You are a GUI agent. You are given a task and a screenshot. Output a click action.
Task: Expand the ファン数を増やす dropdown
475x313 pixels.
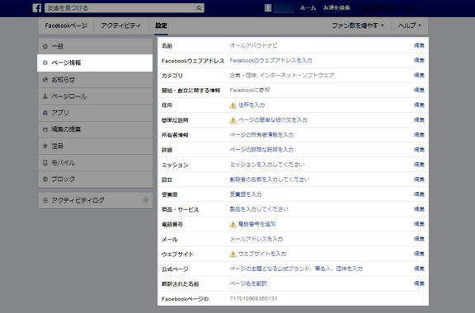[358, 26]
